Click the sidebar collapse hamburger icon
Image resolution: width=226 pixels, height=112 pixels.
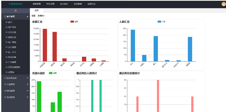pyautogui.click(x=15, y=11)
